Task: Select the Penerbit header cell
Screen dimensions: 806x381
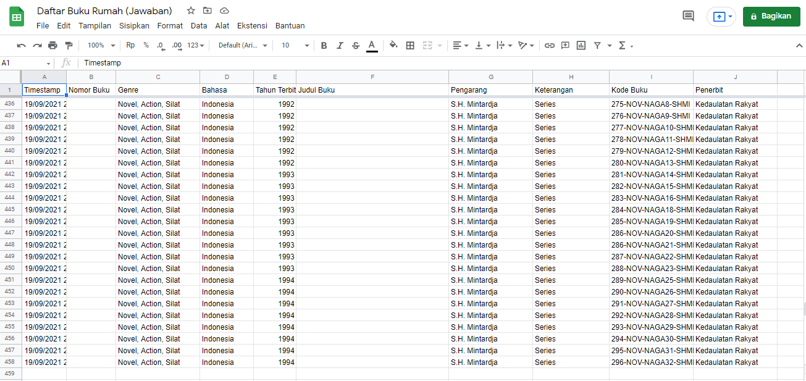Action: point(735,90)
